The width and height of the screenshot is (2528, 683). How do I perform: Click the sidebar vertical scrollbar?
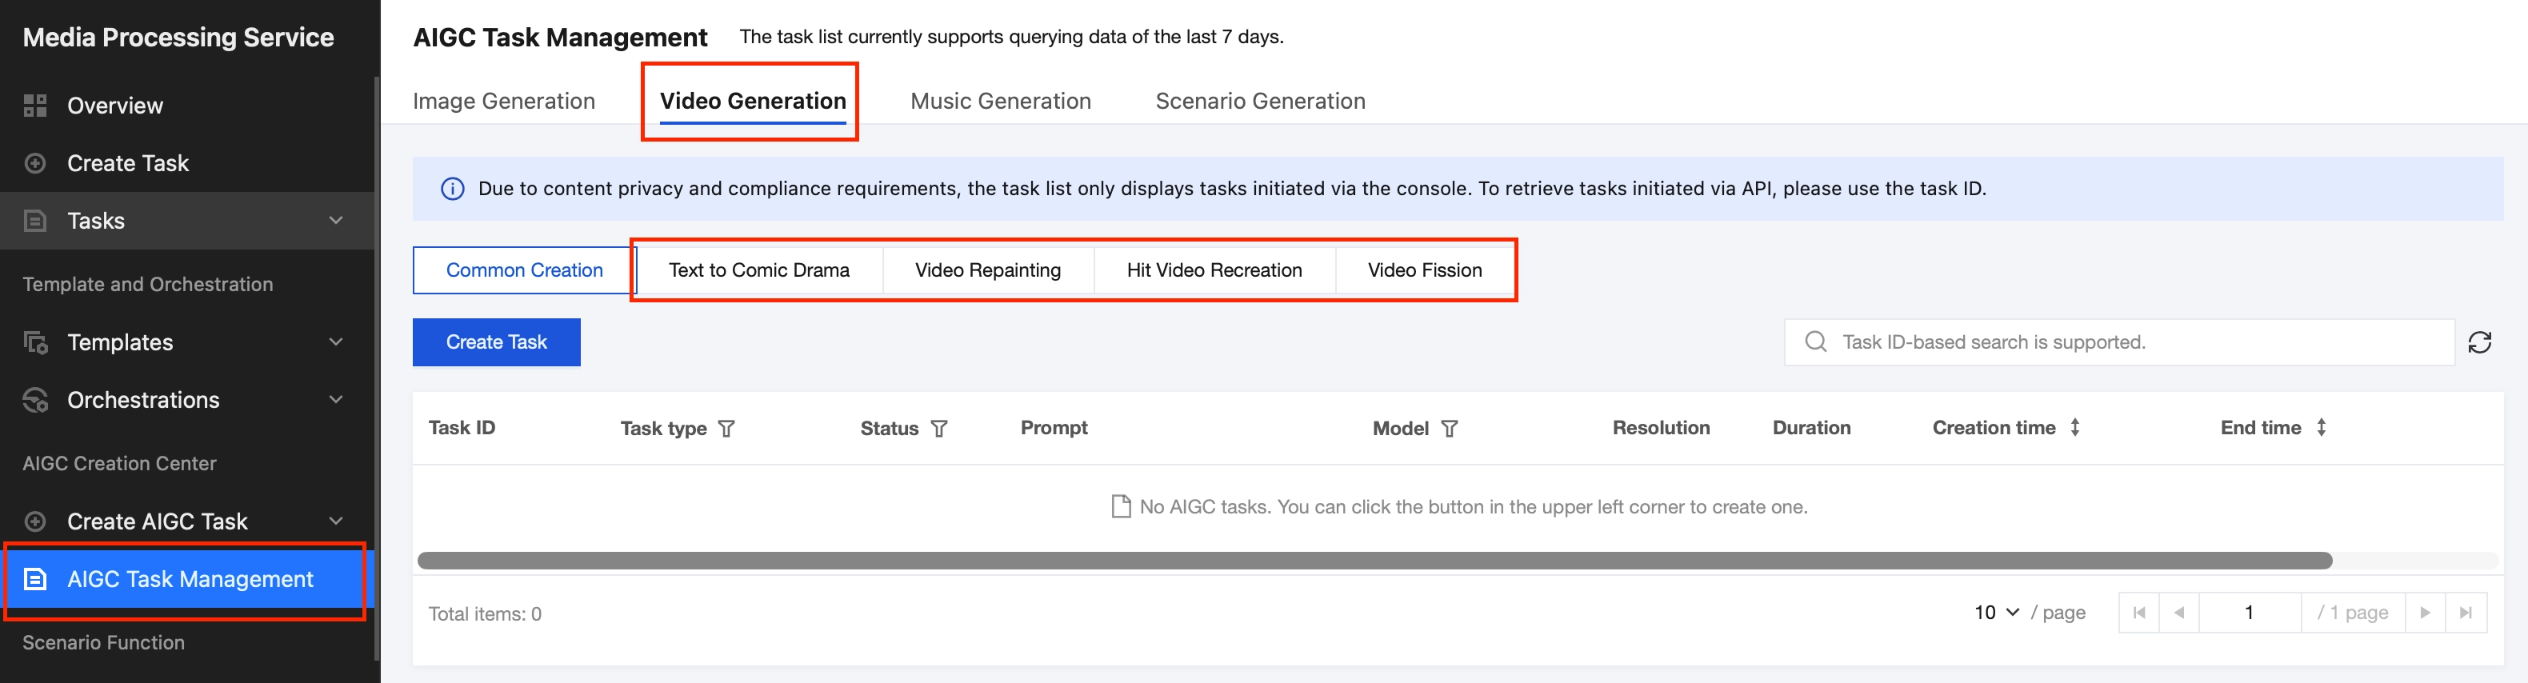pyautogui.click(x=377, y=368)
